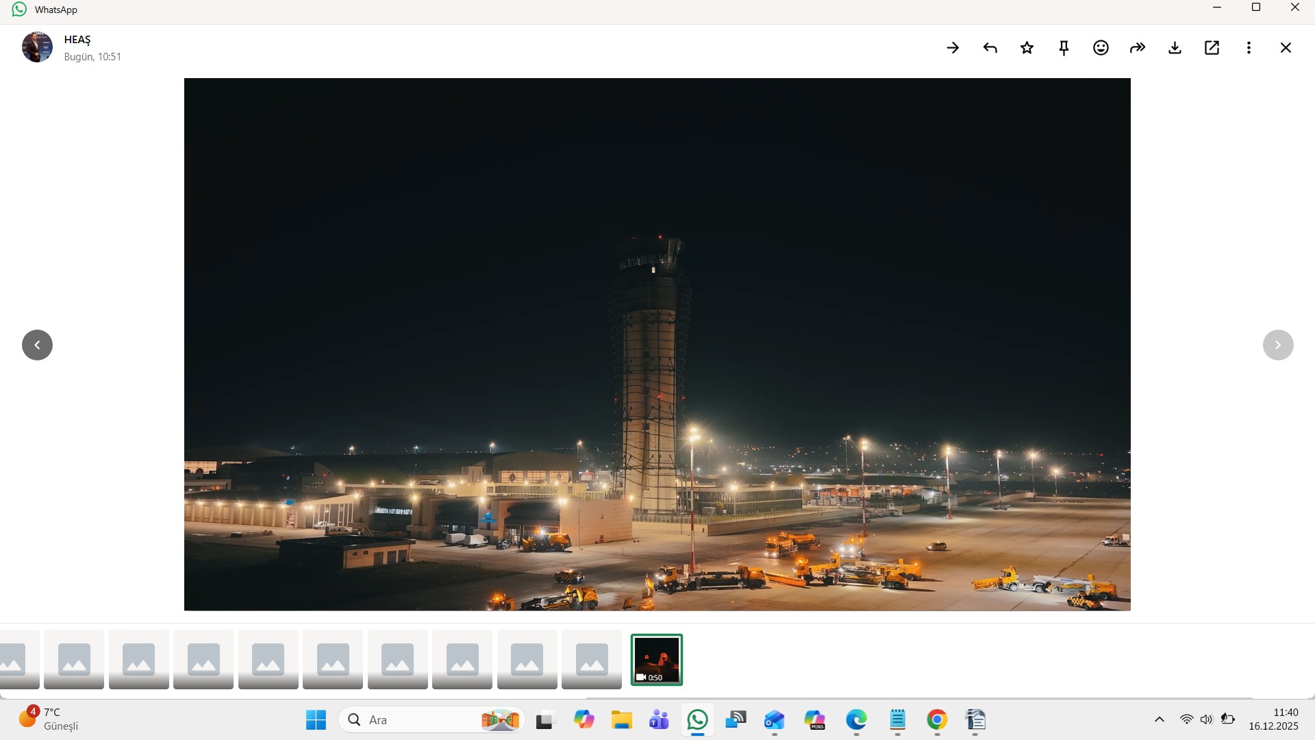Open Google Chrome from taskbar

click(937, 720)
